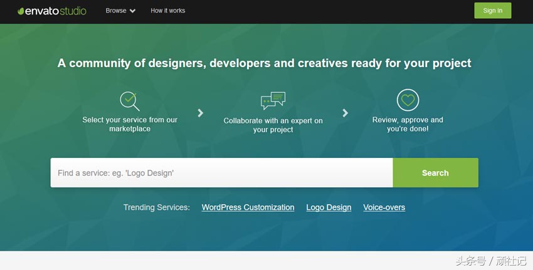
Task: Click the chevron before Review, approve step
Action: (x=345, y=113)
